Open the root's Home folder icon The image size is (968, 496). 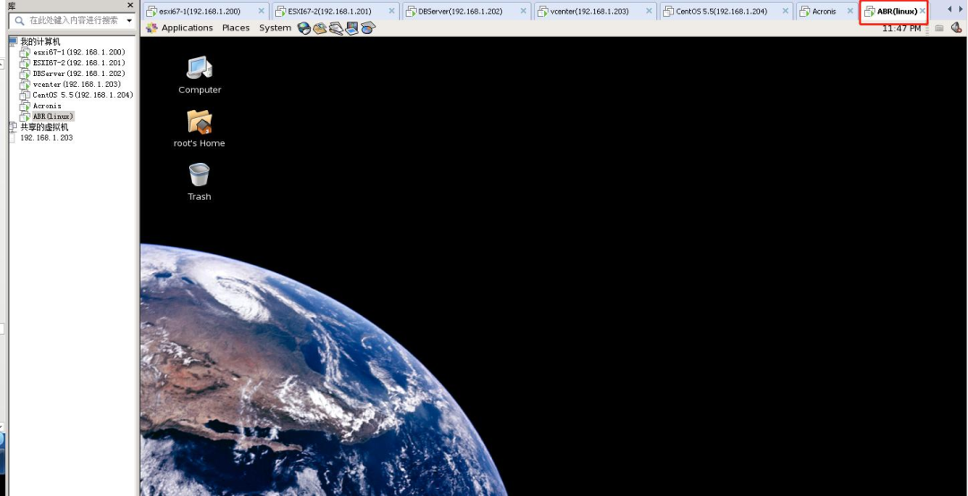pos(199,122)
